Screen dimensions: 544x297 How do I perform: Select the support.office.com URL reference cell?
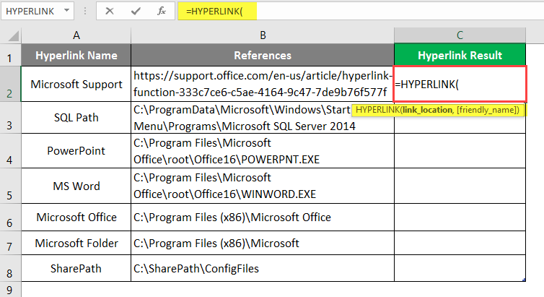263,84
